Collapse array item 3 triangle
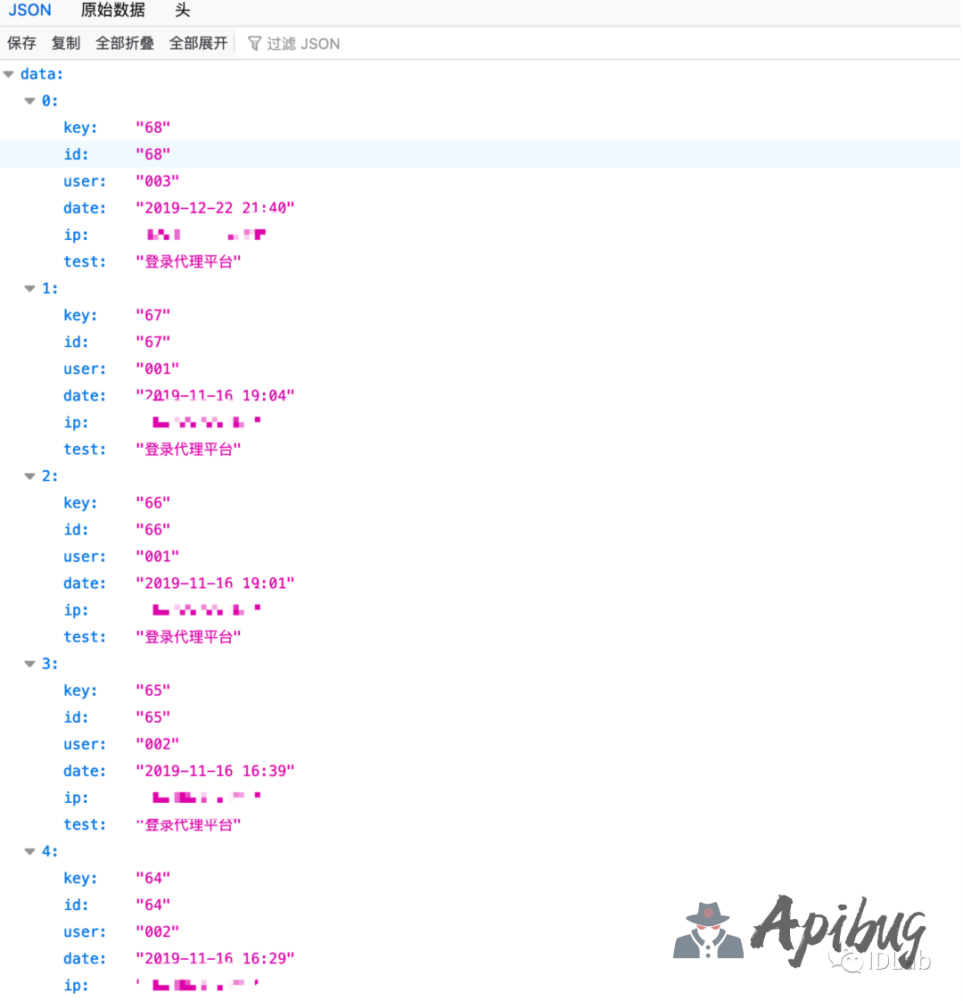 [29, 664]
